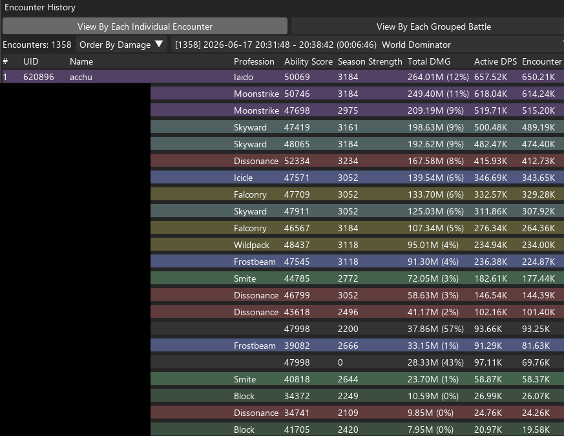Select the Frostbeam row with 91.30M damage
This screenshot has height=436, width=564.
point(357,262)
